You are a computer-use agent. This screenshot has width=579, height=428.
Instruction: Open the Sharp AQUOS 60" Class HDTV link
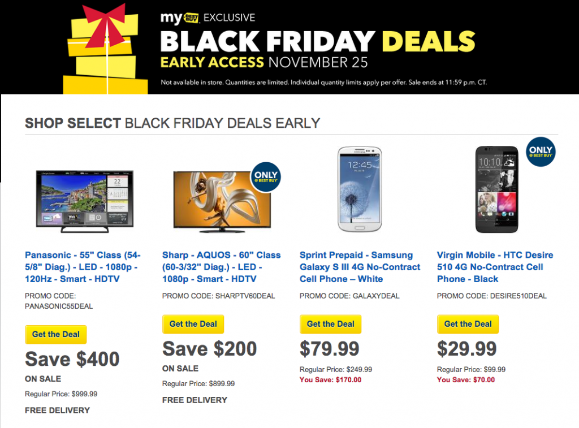point(221,267)
